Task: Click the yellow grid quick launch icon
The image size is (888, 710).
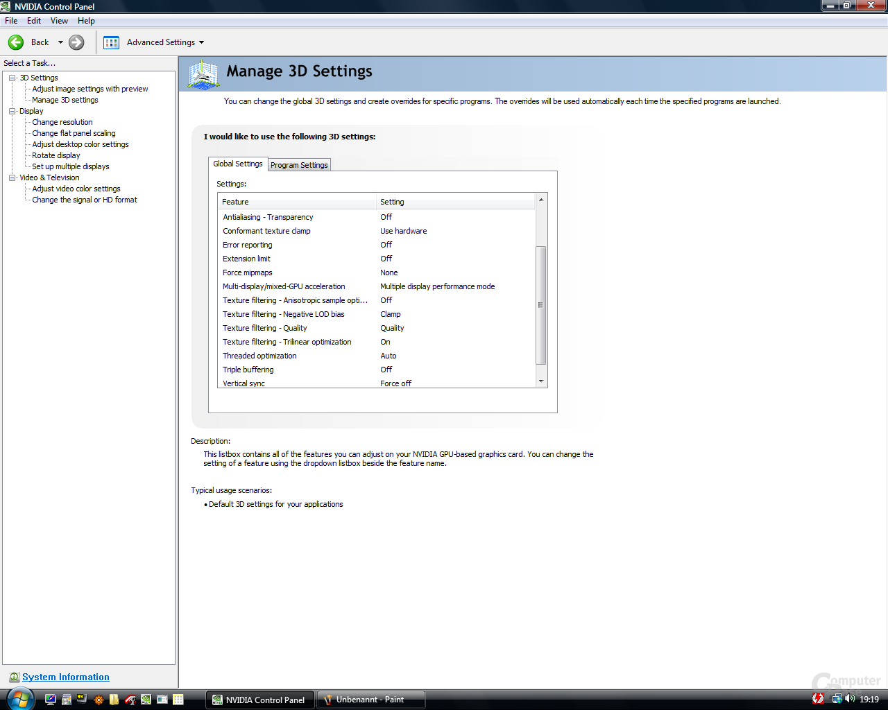Action: pos(178,700)
